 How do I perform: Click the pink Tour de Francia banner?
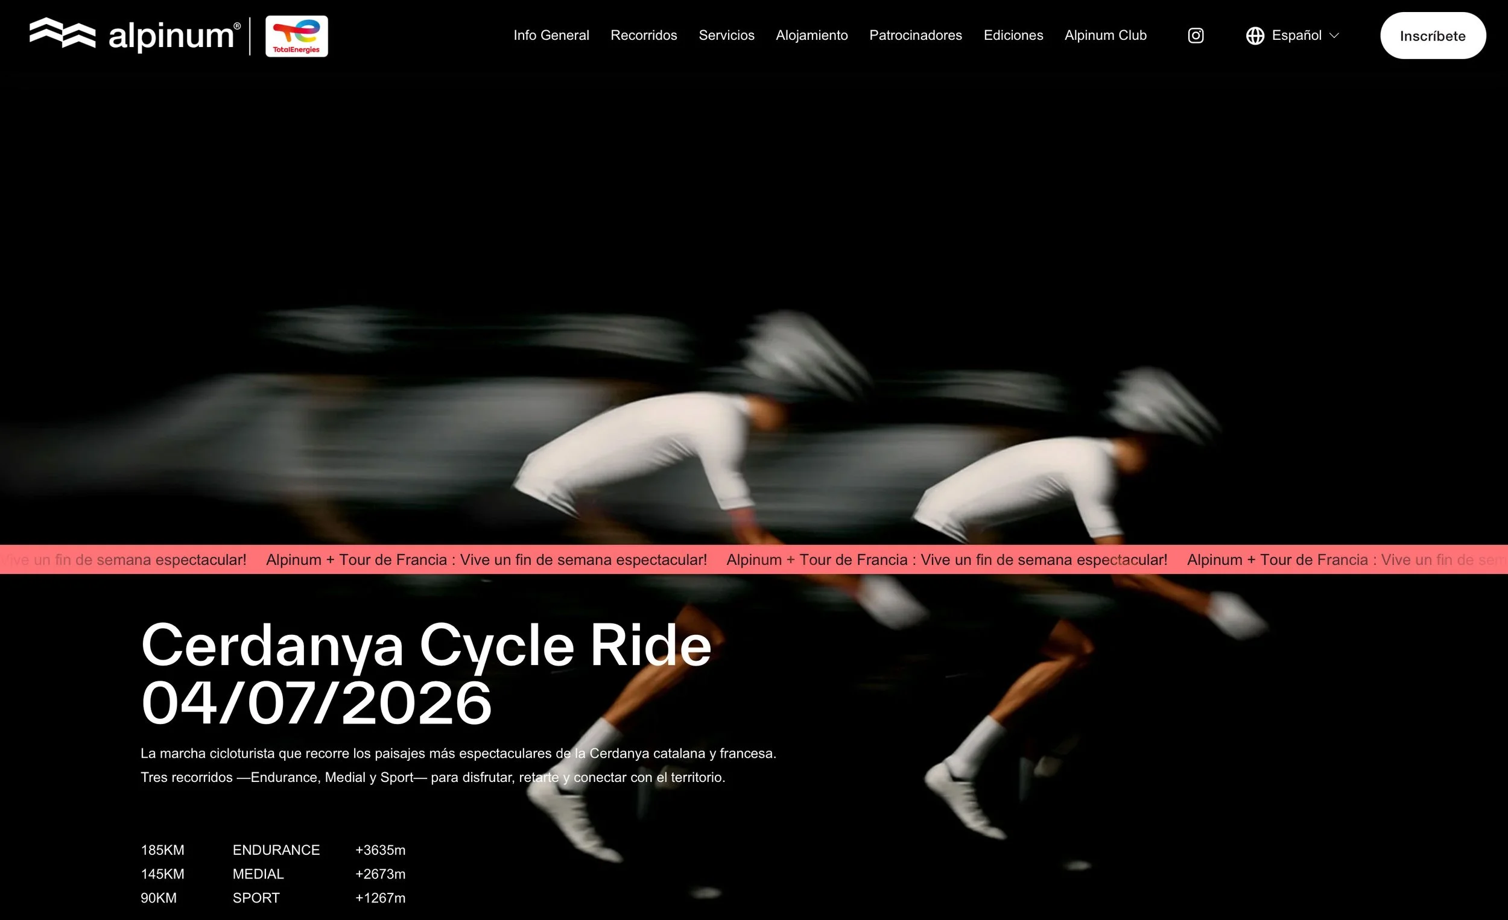tap(754, 559)
